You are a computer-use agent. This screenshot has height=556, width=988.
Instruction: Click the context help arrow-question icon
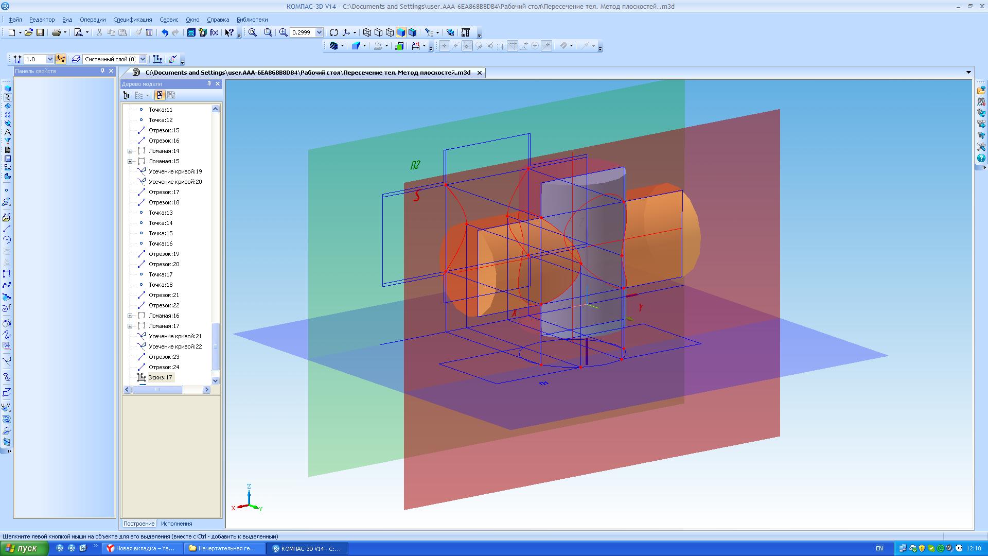point(230,32)
